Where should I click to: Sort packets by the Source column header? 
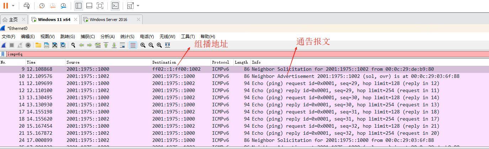(108, 62)
